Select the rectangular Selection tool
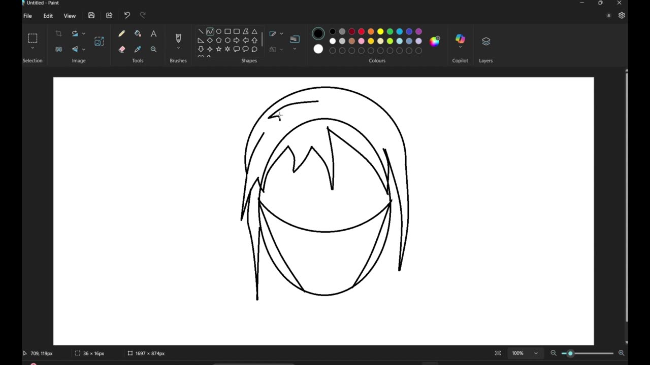This screenshot has height=365, width=650. coord(32,38)
